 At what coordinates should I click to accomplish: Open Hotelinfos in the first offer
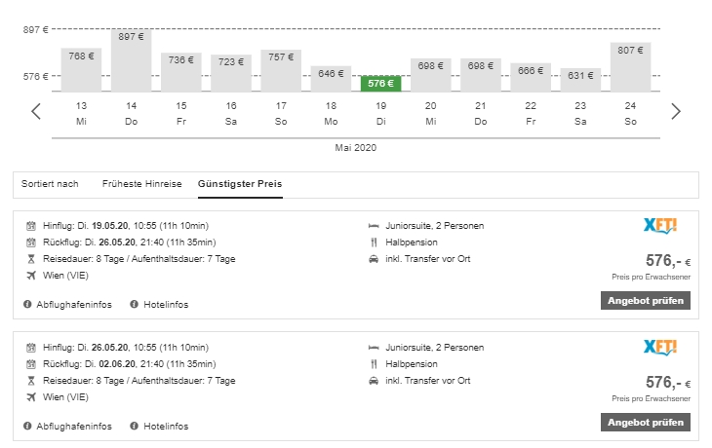(x=166, y=305)
